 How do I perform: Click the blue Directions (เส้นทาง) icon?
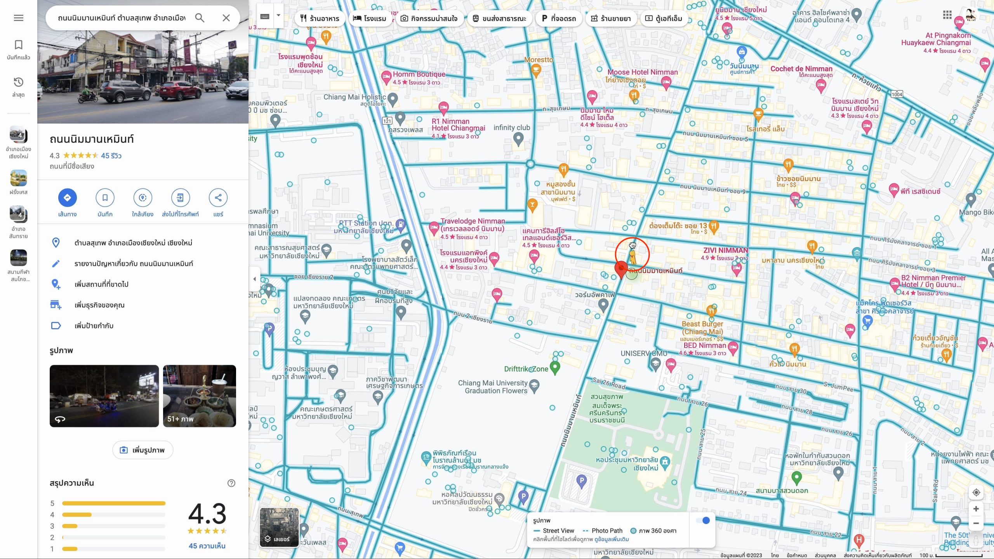coord(67,198)
